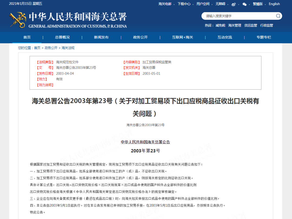The height and width of the screenshot is (219, 292).
Task: Open 互联网+海关 in the nav bar
Action: [x=182, y=37]
